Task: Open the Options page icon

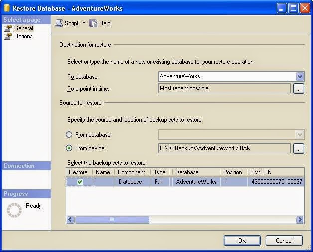Action: tap(8, 36)
